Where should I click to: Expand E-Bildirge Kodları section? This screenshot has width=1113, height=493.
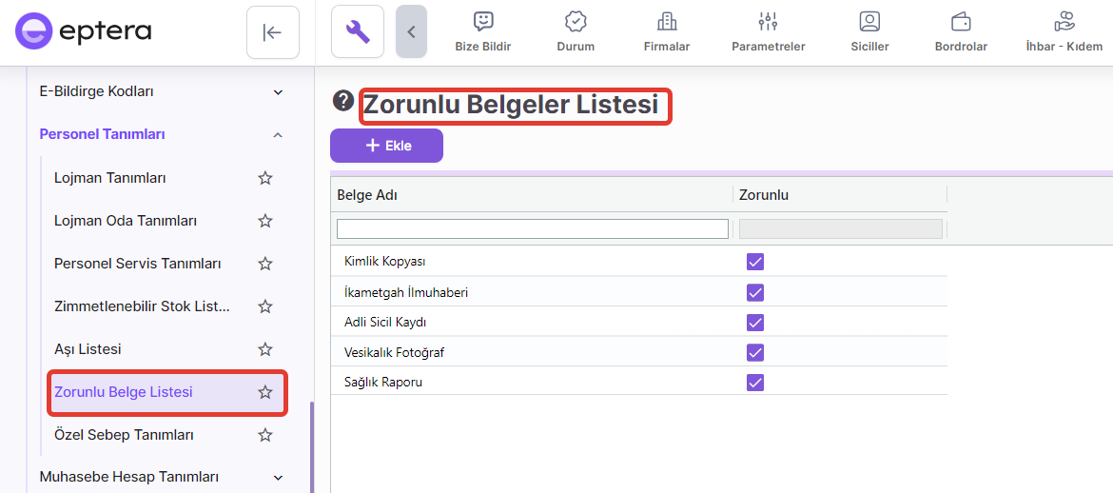pyautogui.click(x=278, y=92)
